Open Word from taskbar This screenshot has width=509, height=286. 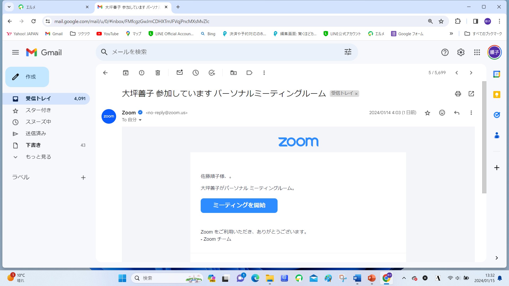coord(357,278)
